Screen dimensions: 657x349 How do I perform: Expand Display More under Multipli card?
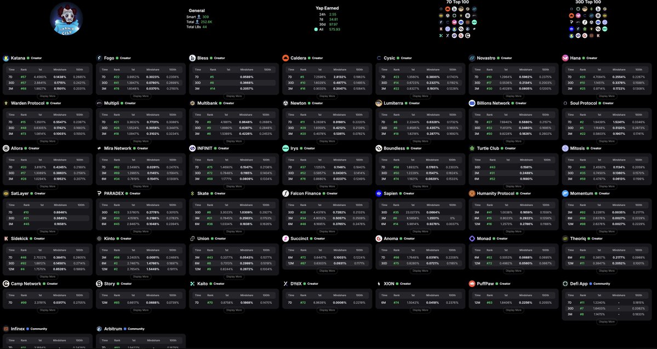pos(141,141)
